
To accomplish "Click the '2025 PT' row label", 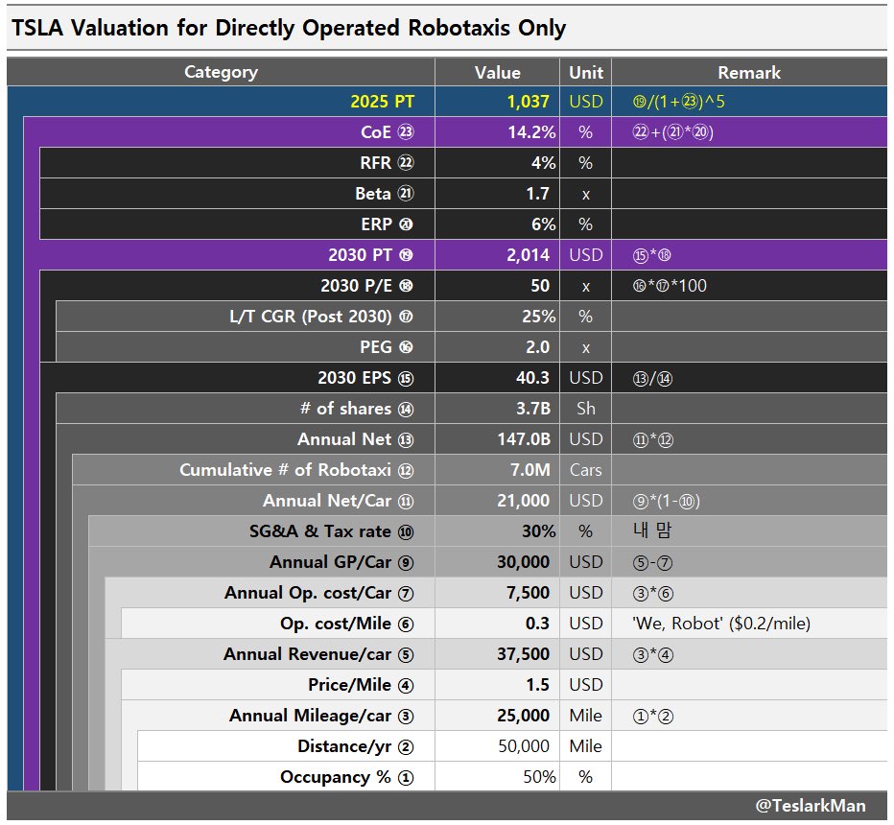I will point(382,102).
